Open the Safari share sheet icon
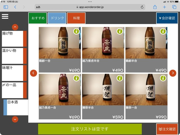 point(155,7)
